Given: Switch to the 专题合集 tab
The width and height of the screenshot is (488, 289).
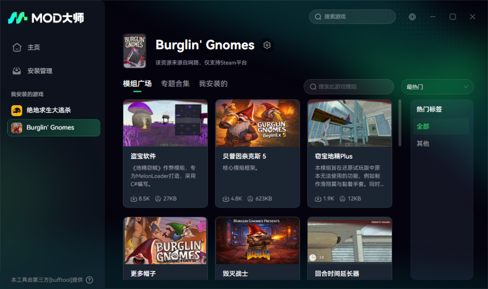Looking at the screenshot, I should point(175,84).
